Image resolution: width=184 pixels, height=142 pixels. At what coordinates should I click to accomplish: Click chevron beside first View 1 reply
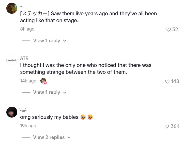pos(65,41)
